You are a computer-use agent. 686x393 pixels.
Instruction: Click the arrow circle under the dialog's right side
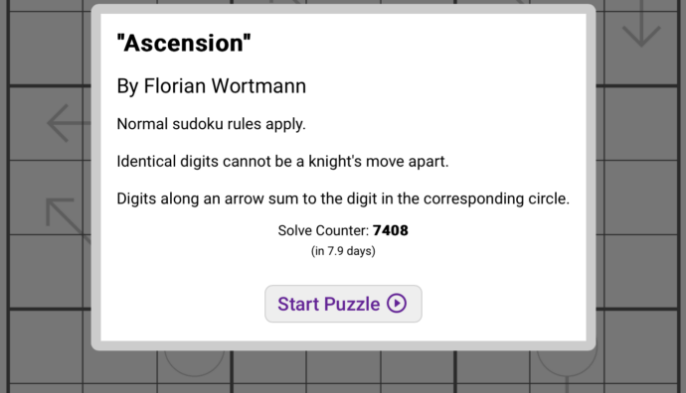point(567,362)
